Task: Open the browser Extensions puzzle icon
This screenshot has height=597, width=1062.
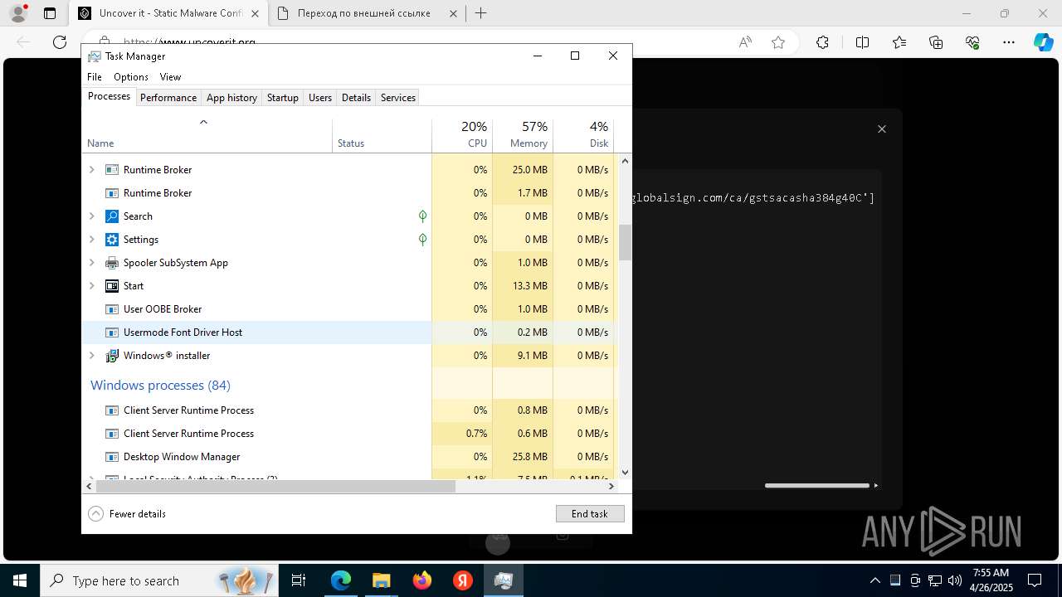Action: point(822,42)
